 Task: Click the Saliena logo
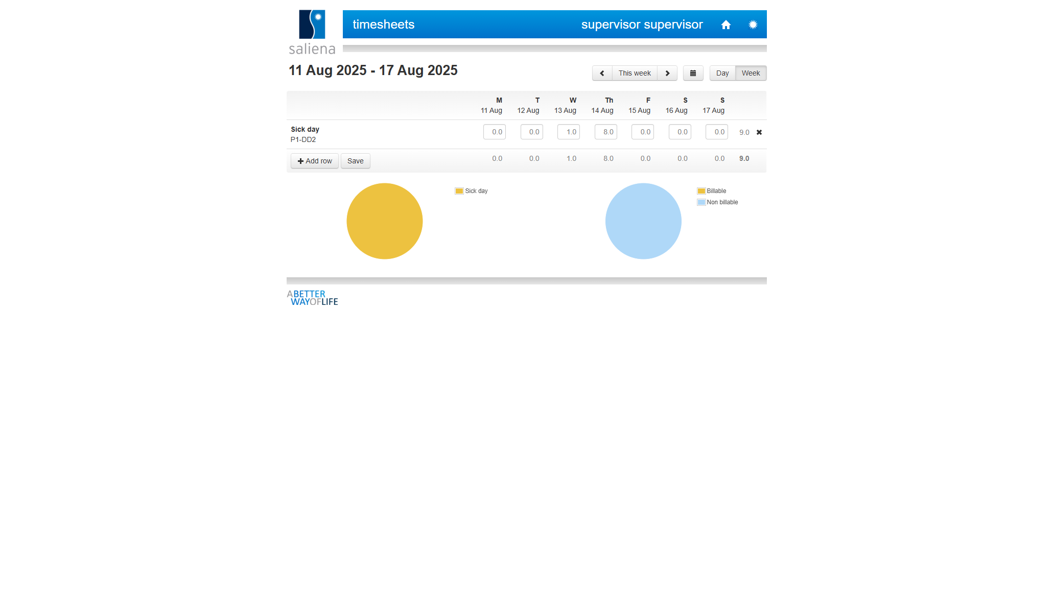tap(312, 32)
